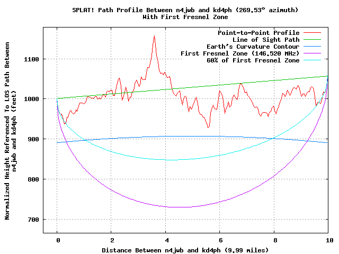Click the tallest red terrain peak on the profile

(154, 36)
